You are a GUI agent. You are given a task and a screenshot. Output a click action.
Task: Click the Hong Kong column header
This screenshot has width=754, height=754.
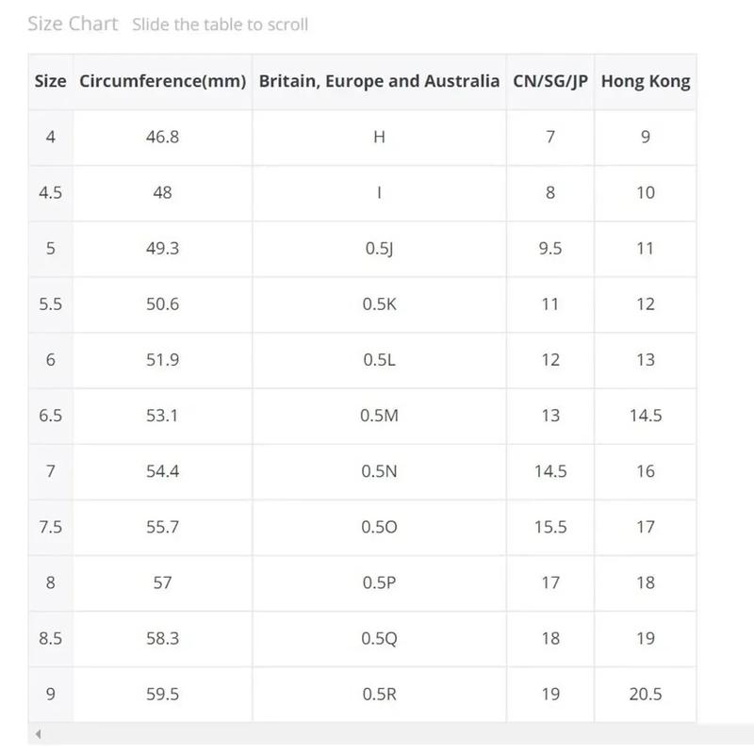point(646,81)
